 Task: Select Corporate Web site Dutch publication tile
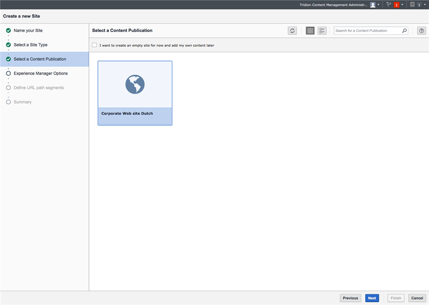(x=135, y=93)
